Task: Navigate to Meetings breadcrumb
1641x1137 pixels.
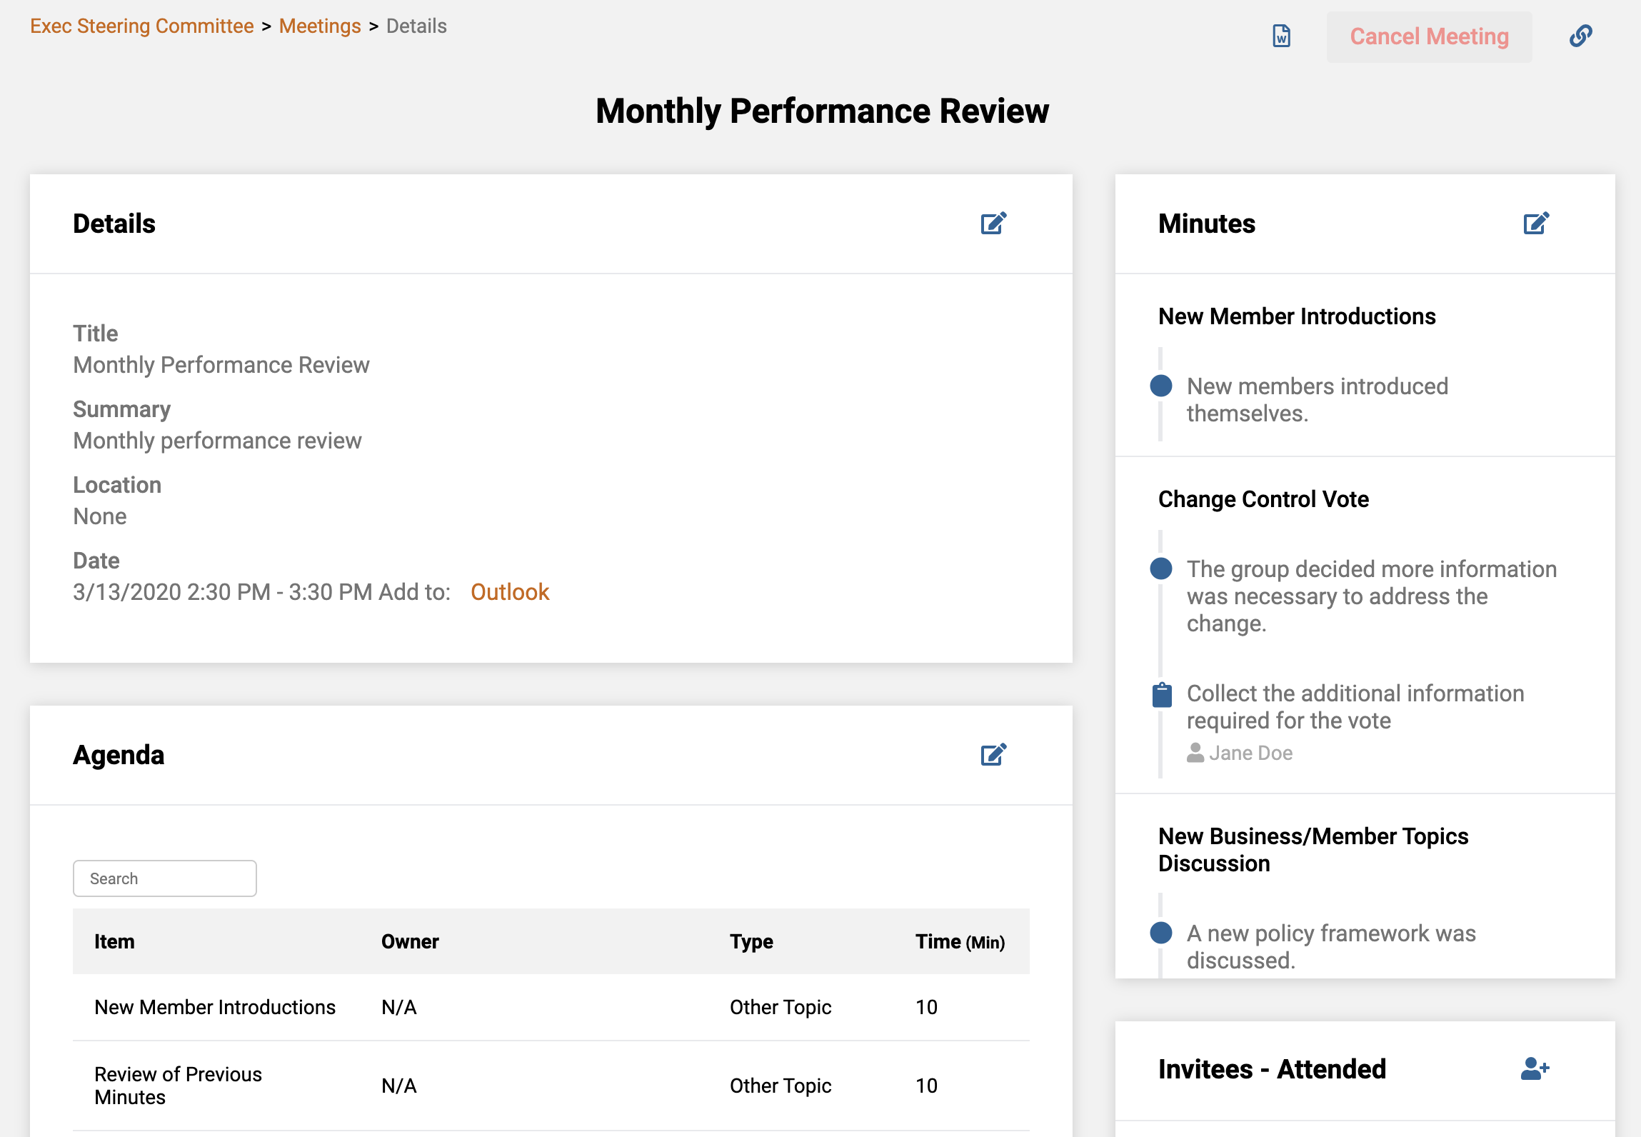Action: (x=320, y=26)
